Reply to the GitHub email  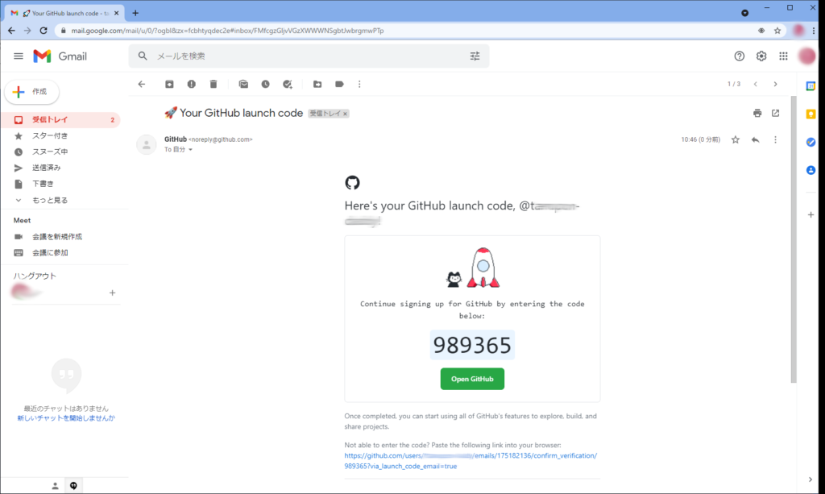tap(755, 139)
